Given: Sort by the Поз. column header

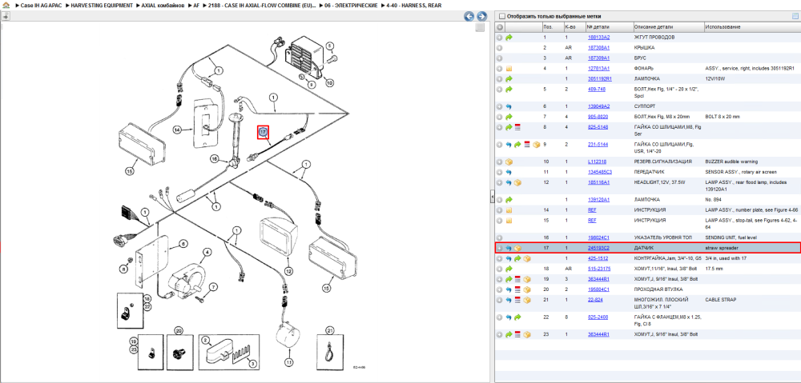Looking at the screenshot, I should pos(552,27).
